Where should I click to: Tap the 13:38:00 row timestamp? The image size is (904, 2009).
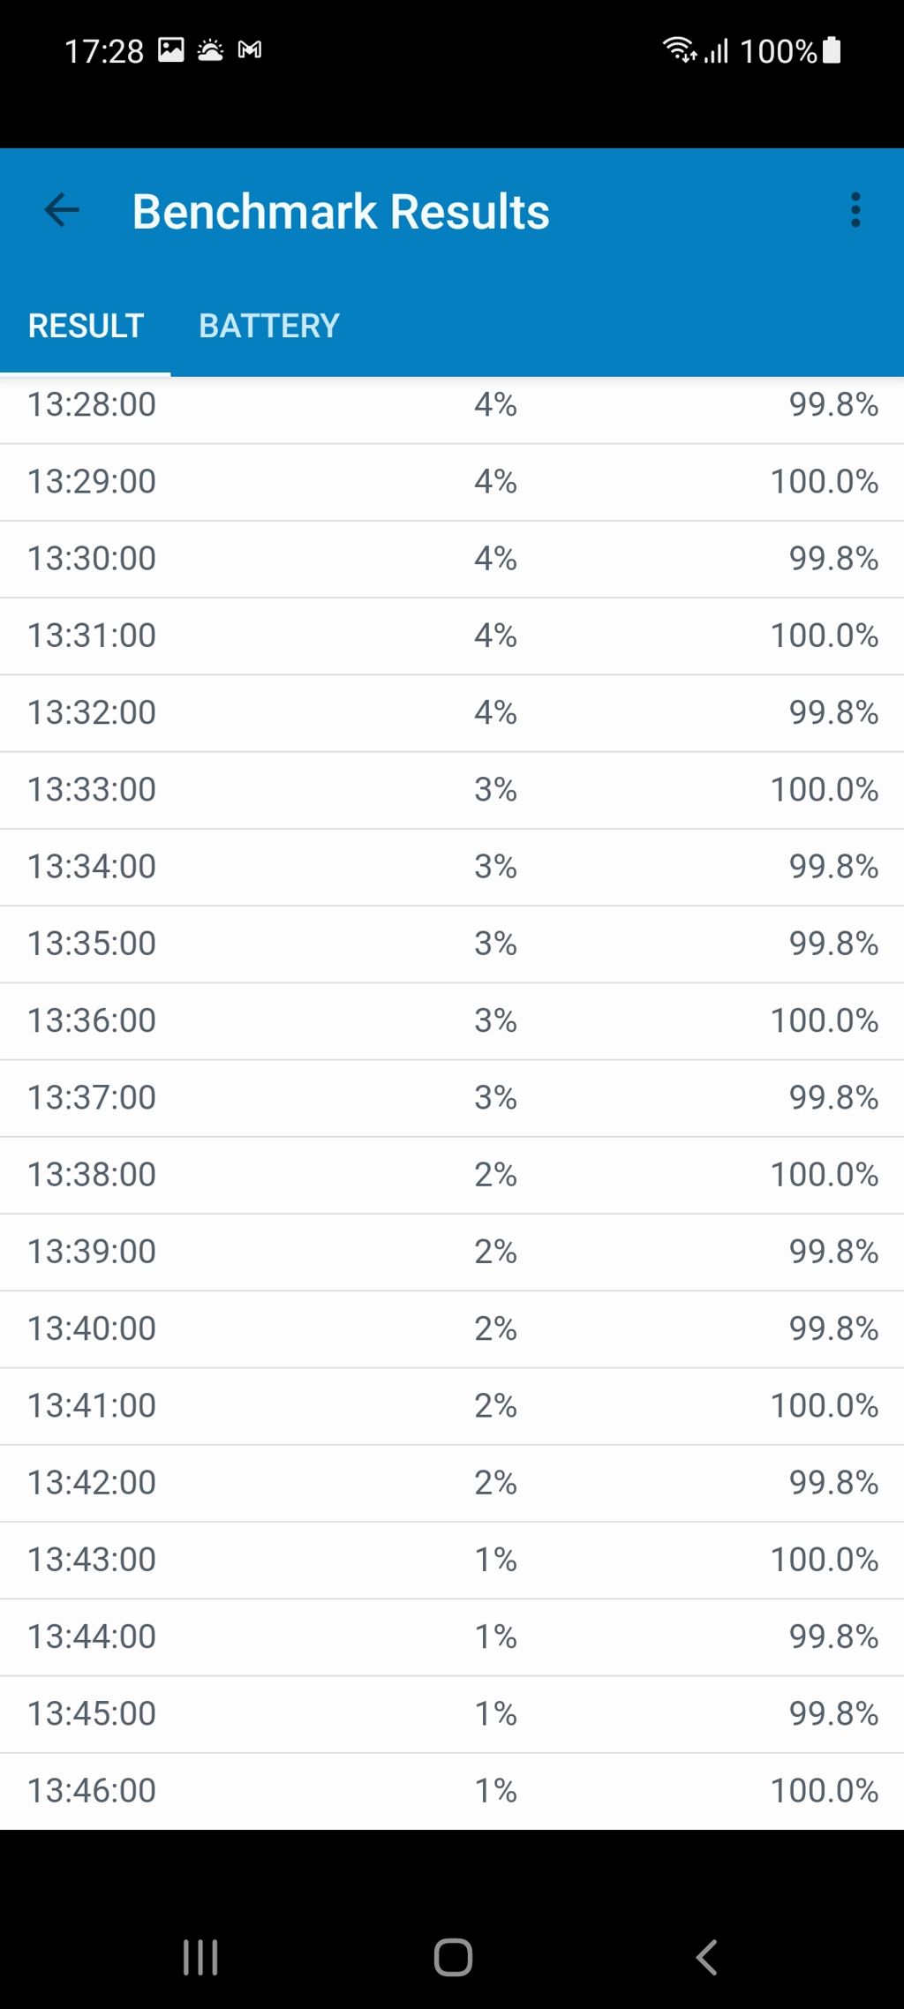tap(92, 1175)
